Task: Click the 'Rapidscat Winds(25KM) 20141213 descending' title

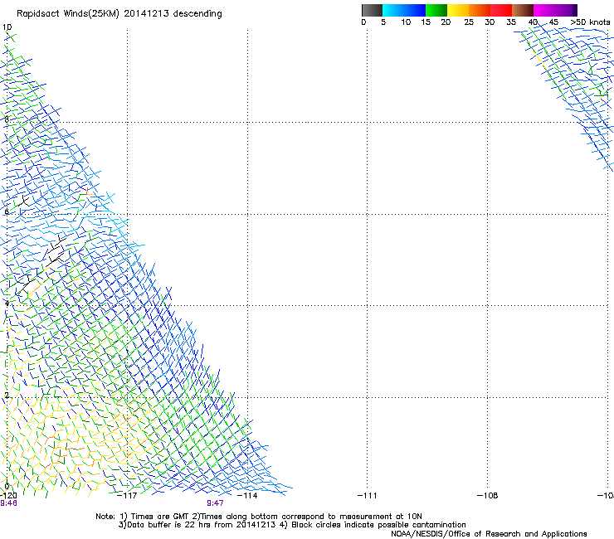Action: [x=119, y=14]
